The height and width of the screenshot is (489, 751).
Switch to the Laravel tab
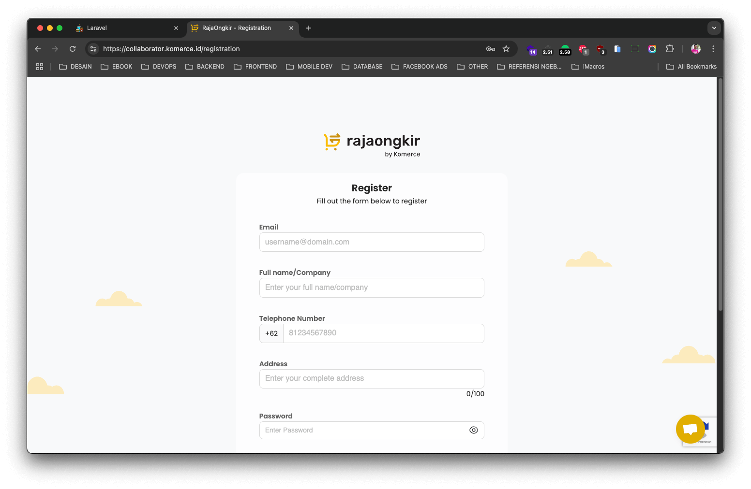point(126,28)
